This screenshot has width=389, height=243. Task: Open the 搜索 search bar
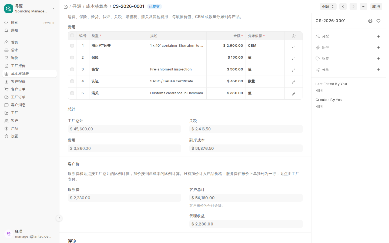point(30,23)
